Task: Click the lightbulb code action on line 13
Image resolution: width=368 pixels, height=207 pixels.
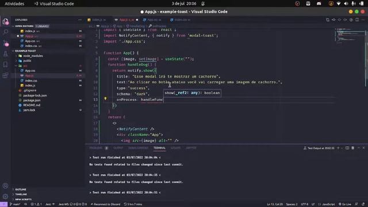Action: 105,99
